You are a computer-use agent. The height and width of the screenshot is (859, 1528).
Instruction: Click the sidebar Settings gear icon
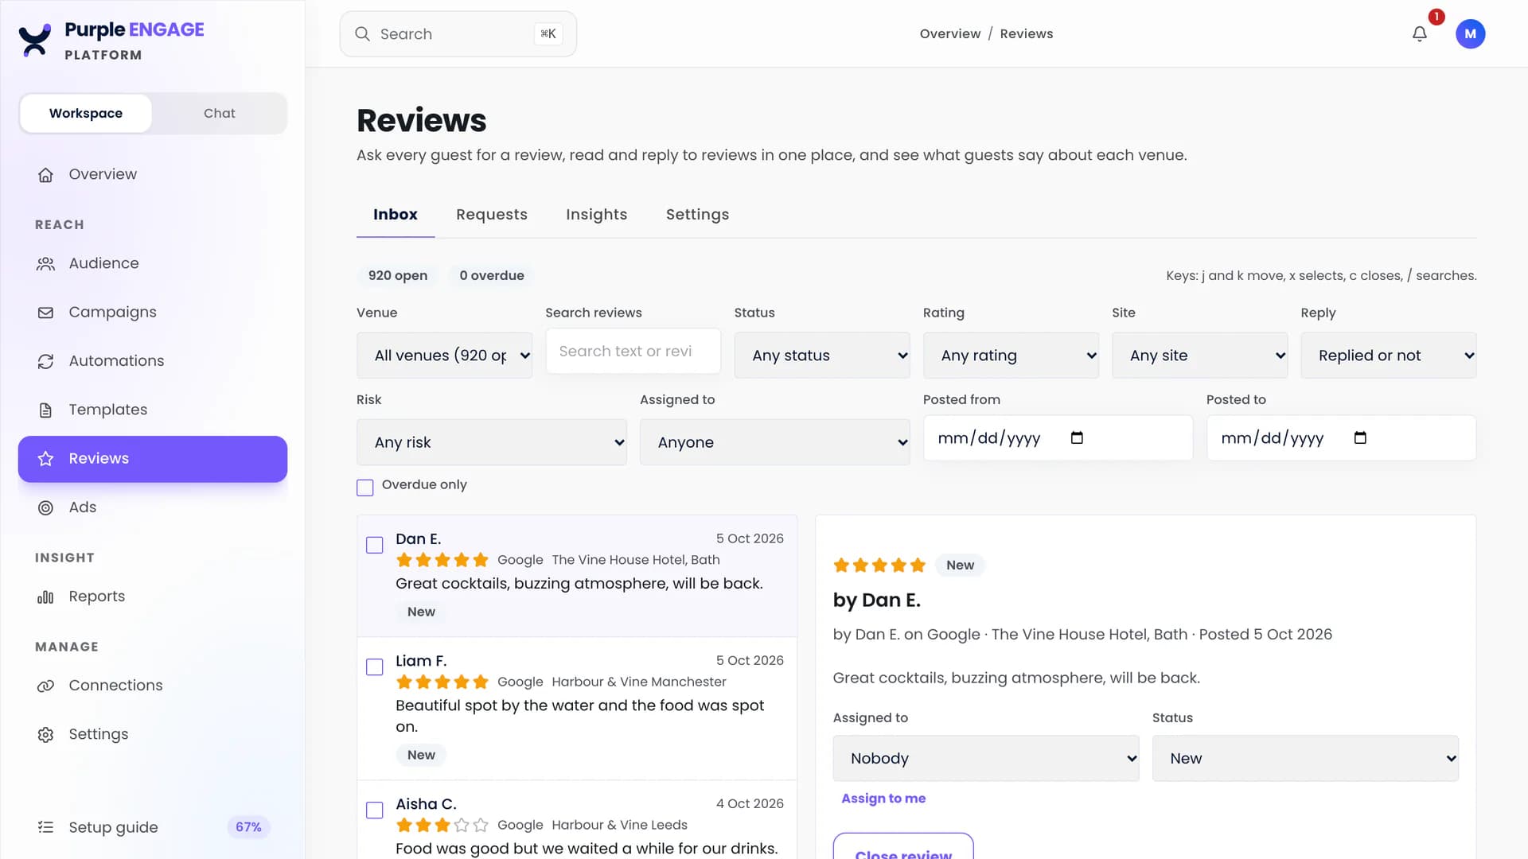(x=45, y=735)
